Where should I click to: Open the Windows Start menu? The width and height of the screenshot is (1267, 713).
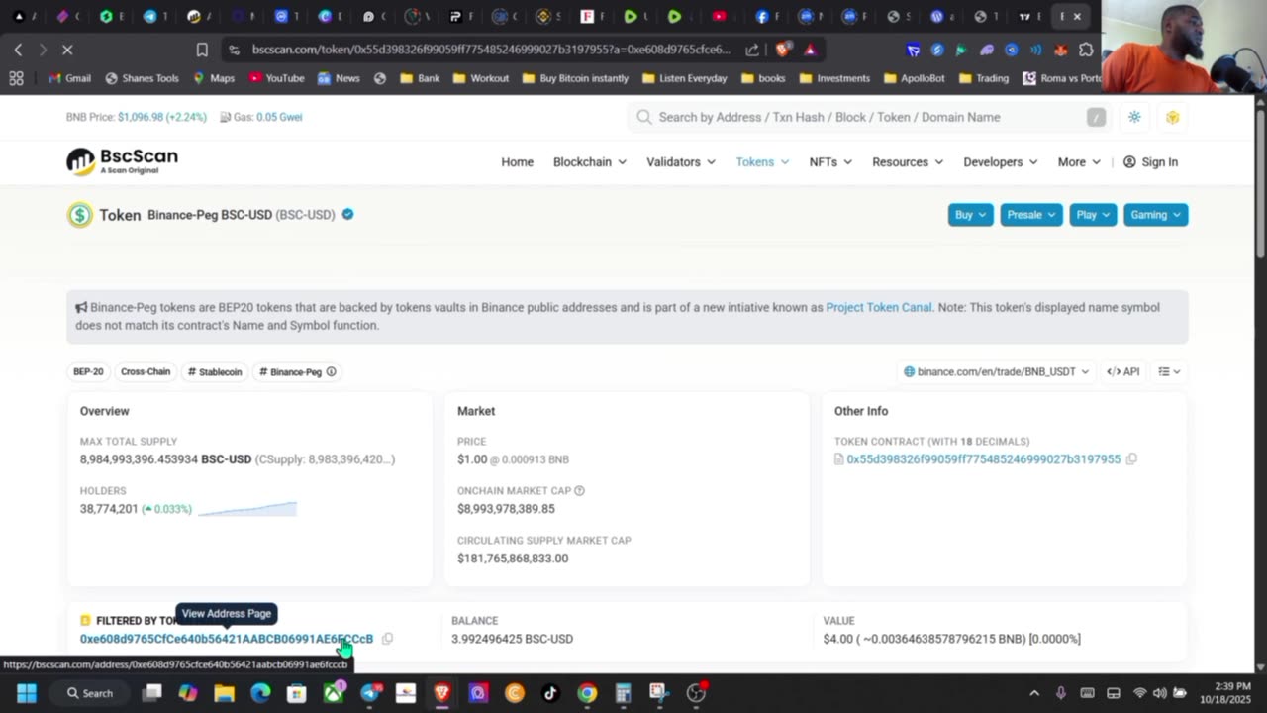click(x=27, y=693)
